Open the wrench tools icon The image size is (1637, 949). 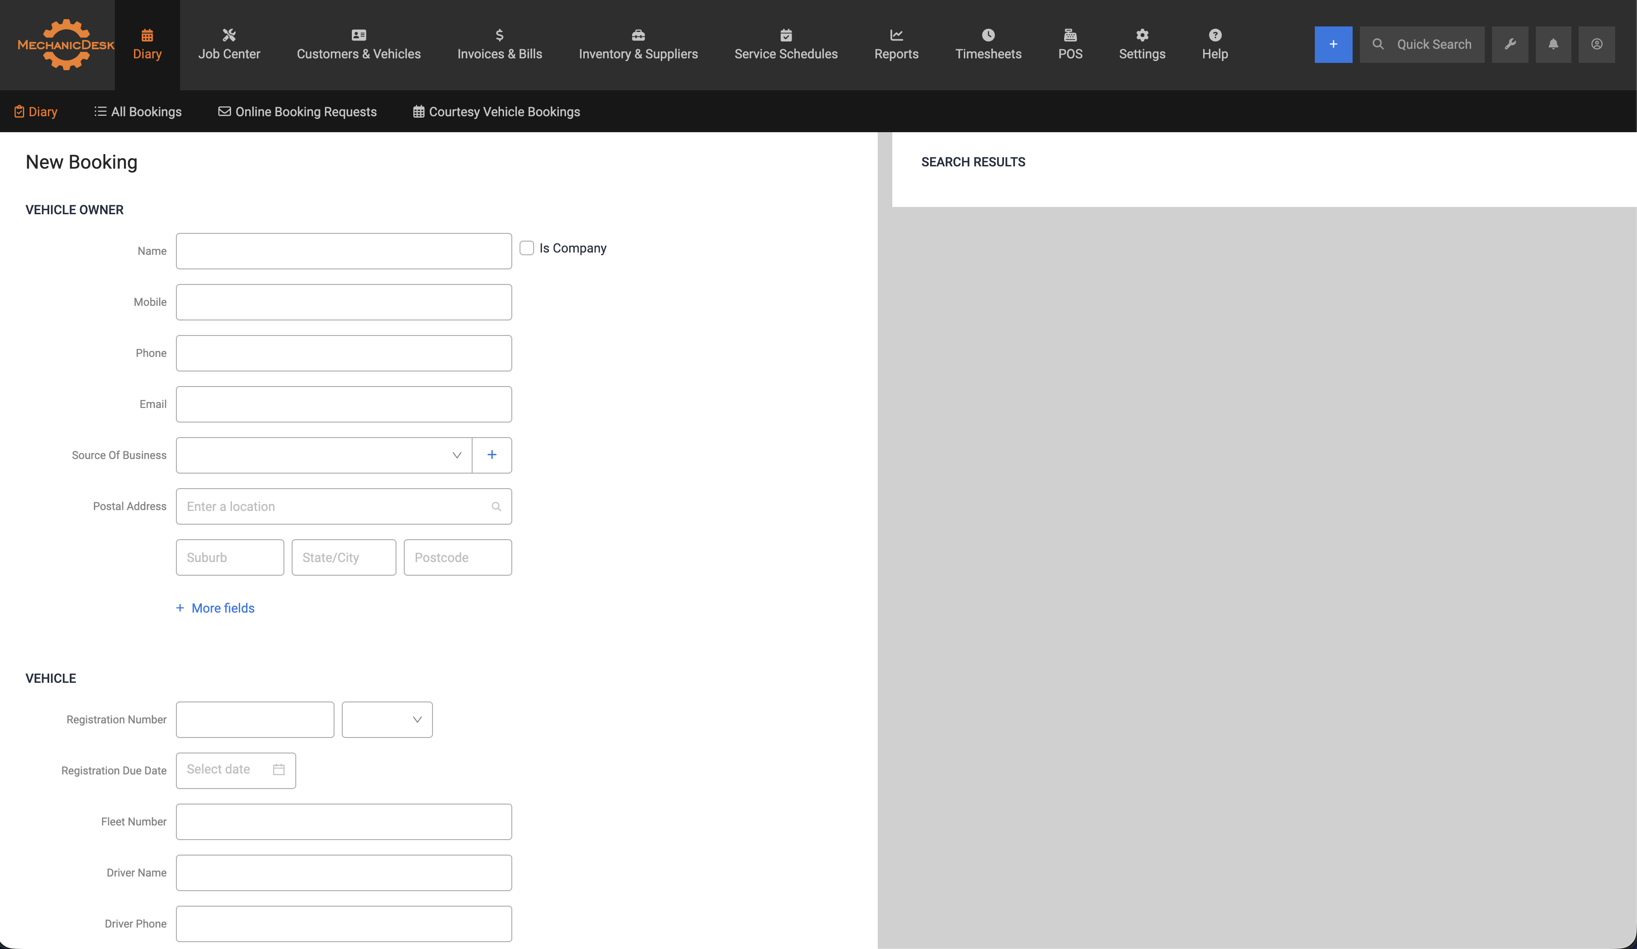pos(1510,44)
